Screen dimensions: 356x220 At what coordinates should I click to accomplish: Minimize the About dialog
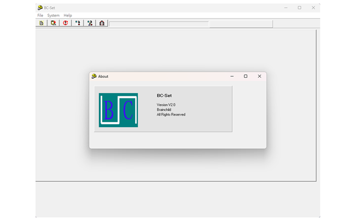[x=232, y=76]
